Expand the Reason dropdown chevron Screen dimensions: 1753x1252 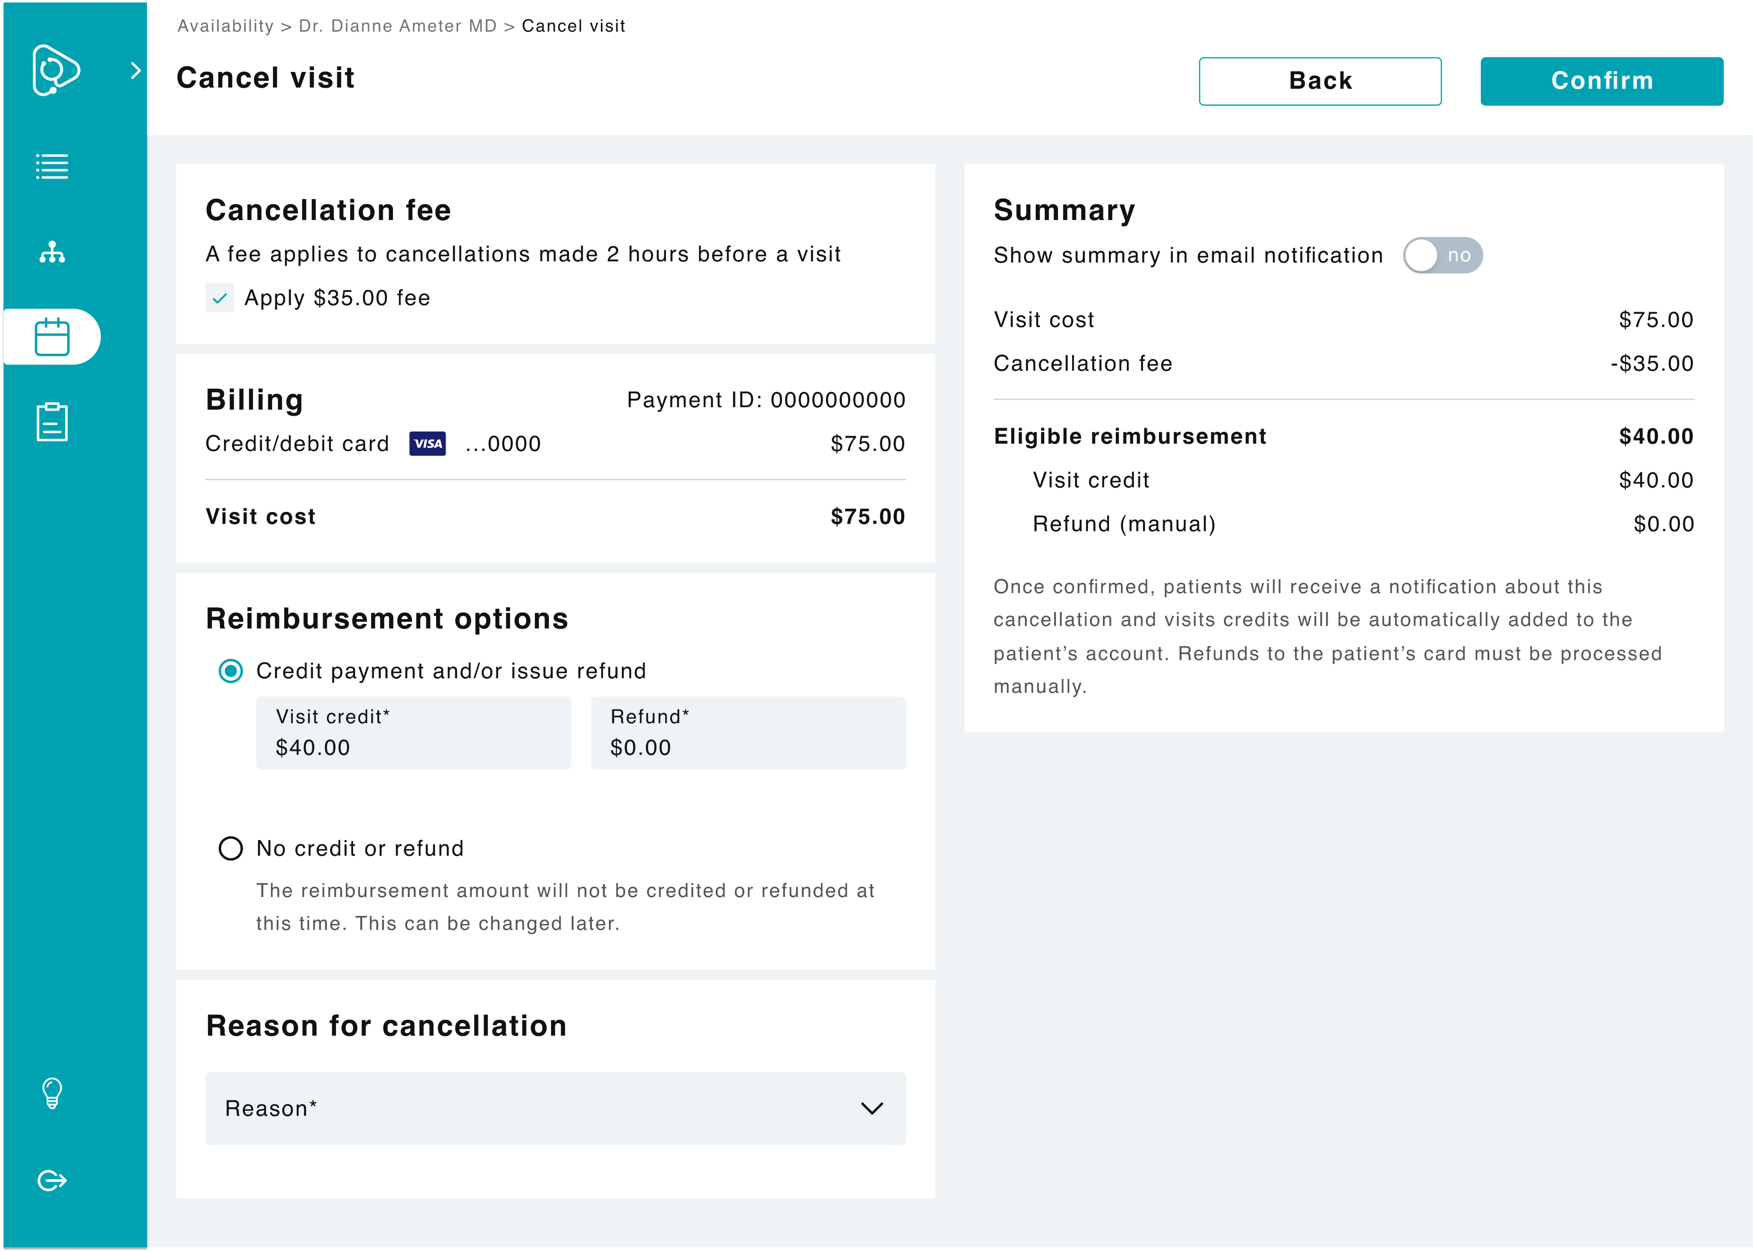(871, 1109)
